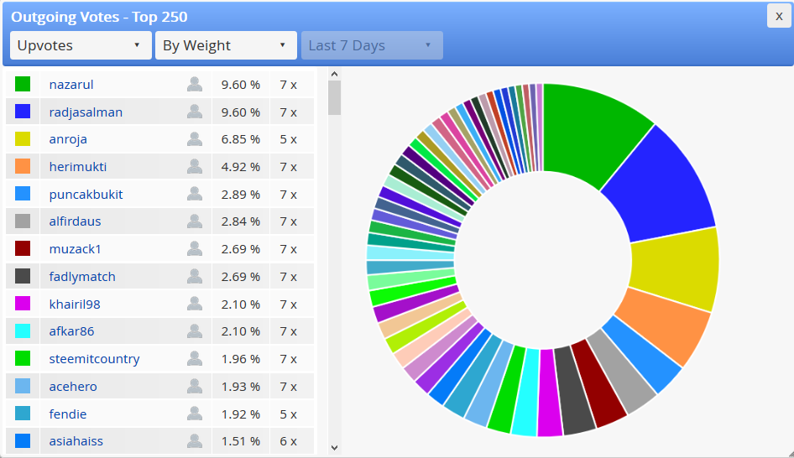This screenshot has height=458, width=794.
Task: Open the Last 7 Days period dropdown
Action: (372, 45)
